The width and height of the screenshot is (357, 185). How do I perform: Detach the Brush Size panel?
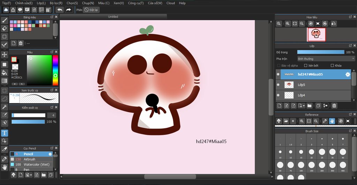click(350, 131)
